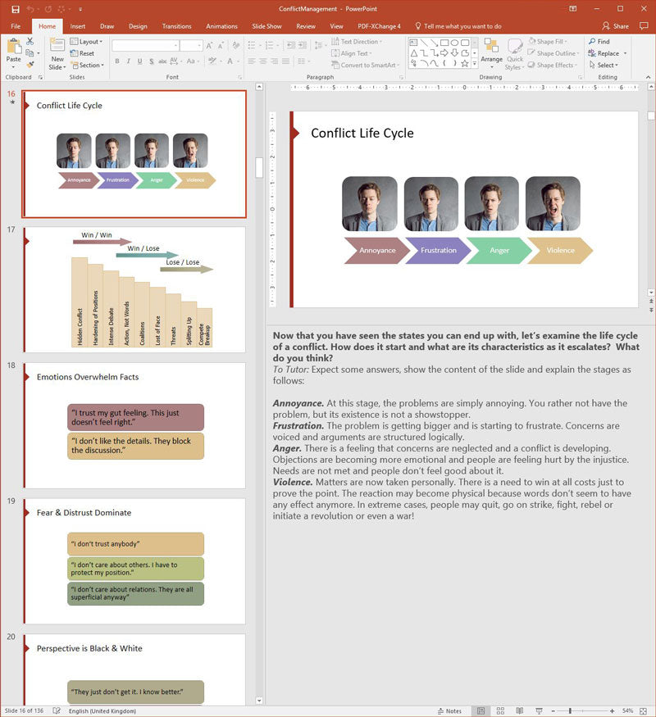Open ribbon display options
656x717 pixels.
[572, 9]
